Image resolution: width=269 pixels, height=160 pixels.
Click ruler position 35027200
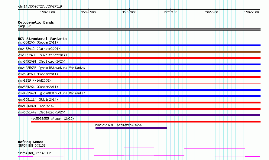point(211,12)
